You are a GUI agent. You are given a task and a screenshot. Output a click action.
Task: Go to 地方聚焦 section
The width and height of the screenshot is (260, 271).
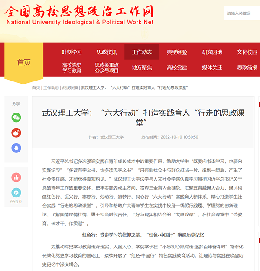coord(142,68)
